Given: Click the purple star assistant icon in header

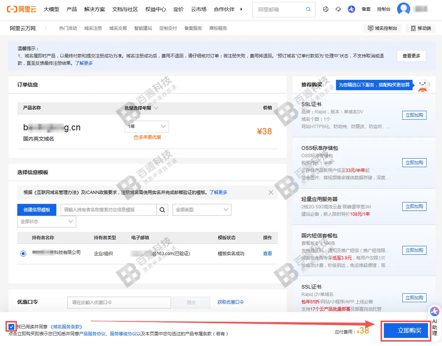Looking at the screenshot, I should click(x=351, y=9).
